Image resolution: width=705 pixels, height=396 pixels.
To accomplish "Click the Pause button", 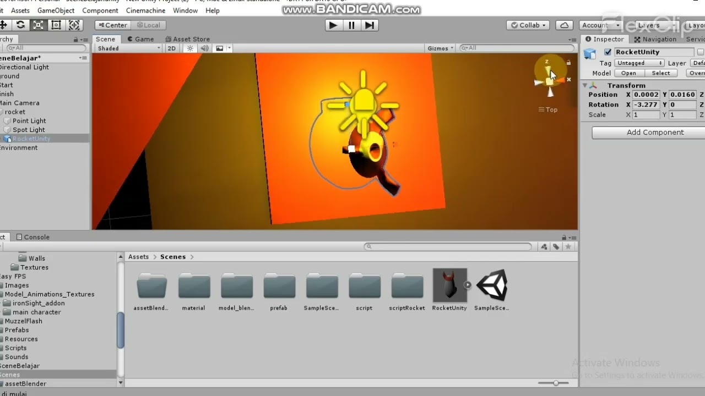I will tap(351, 25).
